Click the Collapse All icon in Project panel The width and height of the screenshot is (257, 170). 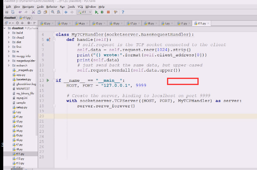pos(22,23)
